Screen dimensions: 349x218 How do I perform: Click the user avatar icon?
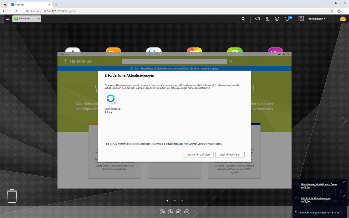click(301, 19)
